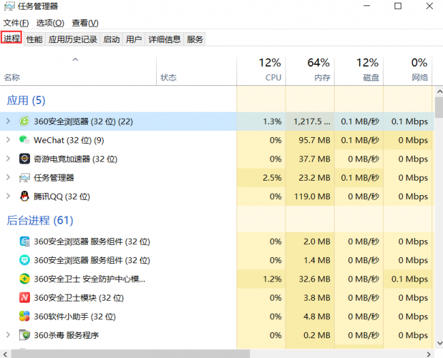Switch to the 进程 tab
Viewport: 443px width, 358px height.
click(x=12, y=38)
